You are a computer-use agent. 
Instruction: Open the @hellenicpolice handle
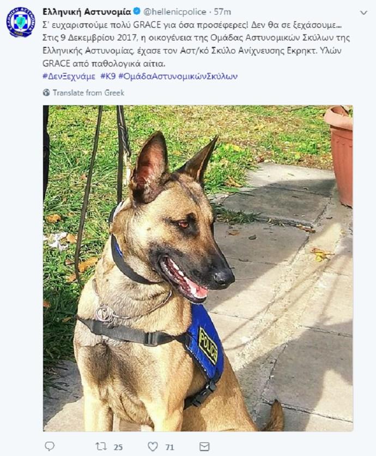point(175,12)
